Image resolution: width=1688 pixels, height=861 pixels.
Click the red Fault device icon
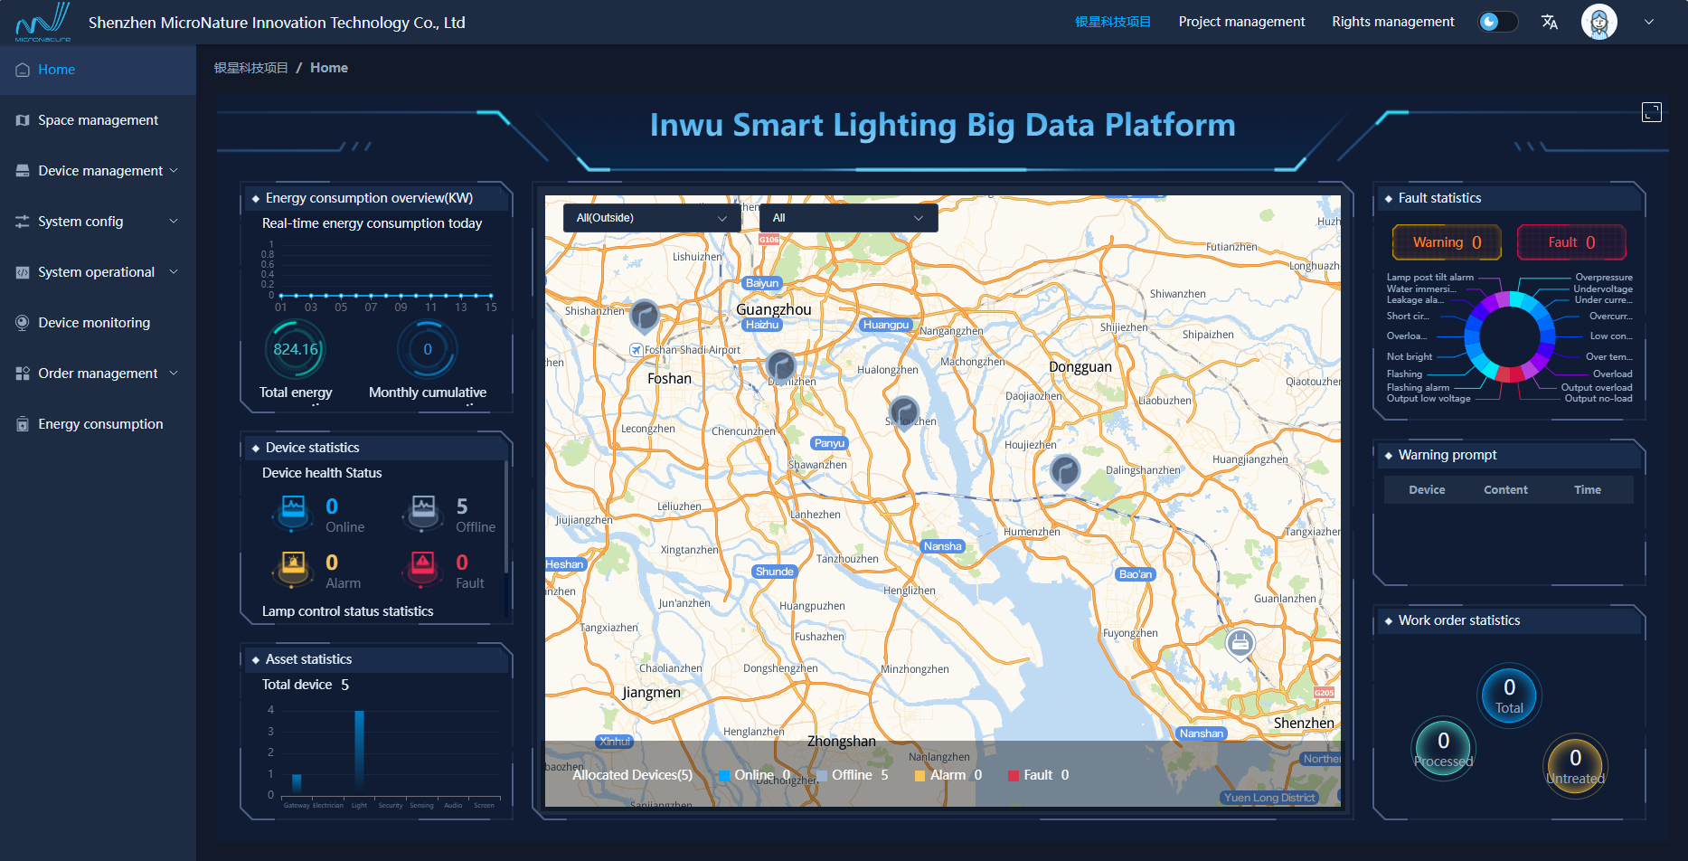pos(423,567)
